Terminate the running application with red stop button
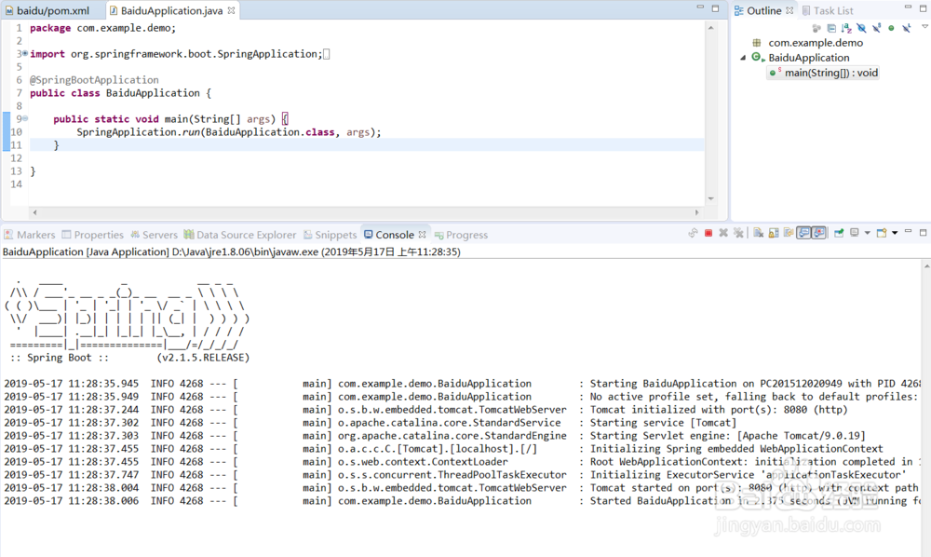The width and height of the screenshot is (931, 557). (x=708, y=233)
